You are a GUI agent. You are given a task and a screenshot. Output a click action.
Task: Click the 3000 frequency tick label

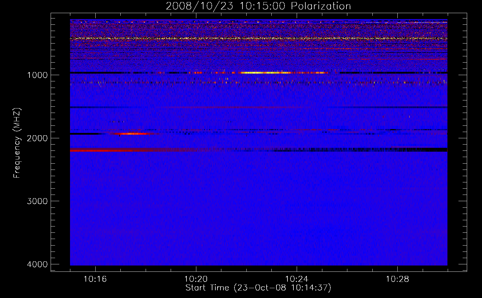(37, 201)
